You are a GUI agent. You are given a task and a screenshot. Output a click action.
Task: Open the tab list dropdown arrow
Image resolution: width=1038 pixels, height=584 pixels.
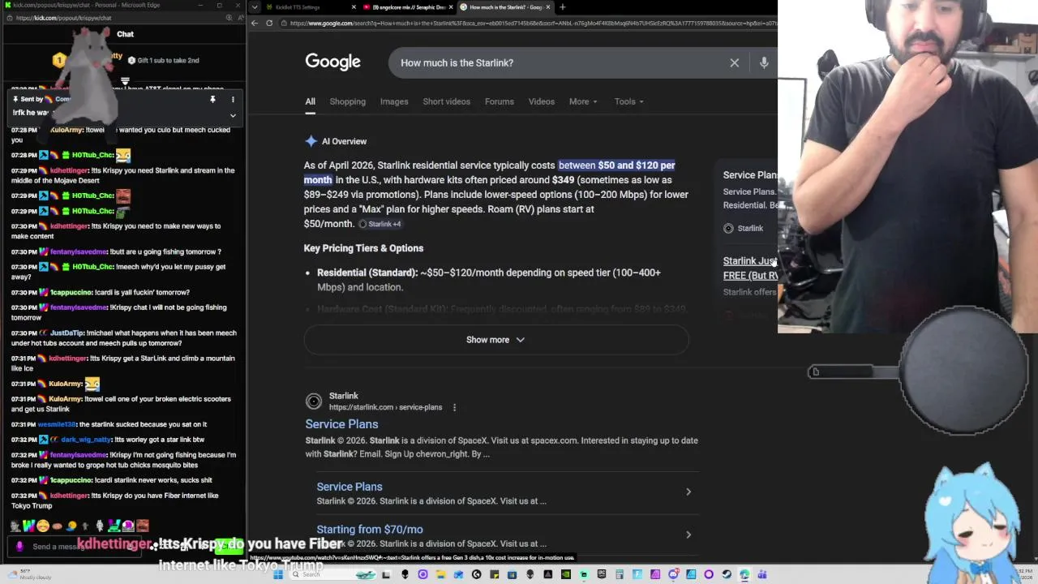255,7
